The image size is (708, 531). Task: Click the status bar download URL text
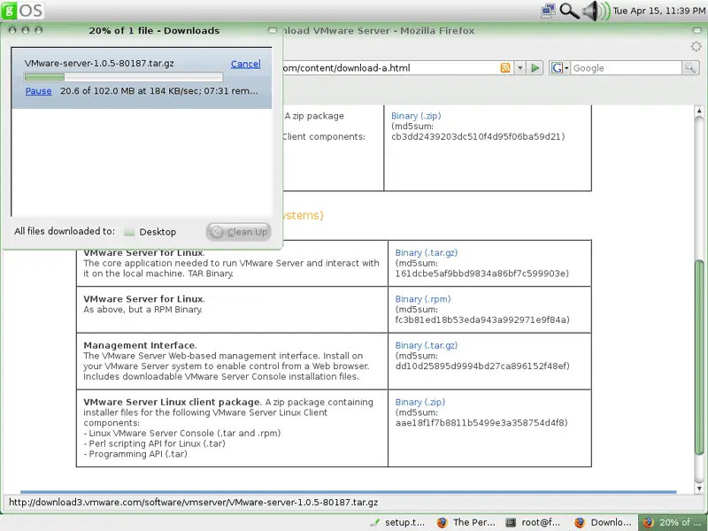click(193, 502)
